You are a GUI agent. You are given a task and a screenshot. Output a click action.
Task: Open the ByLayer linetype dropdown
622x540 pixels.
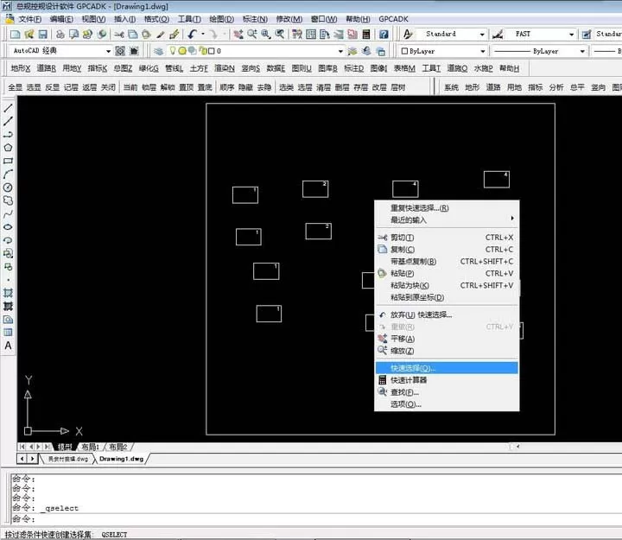(x=582, y=51)
